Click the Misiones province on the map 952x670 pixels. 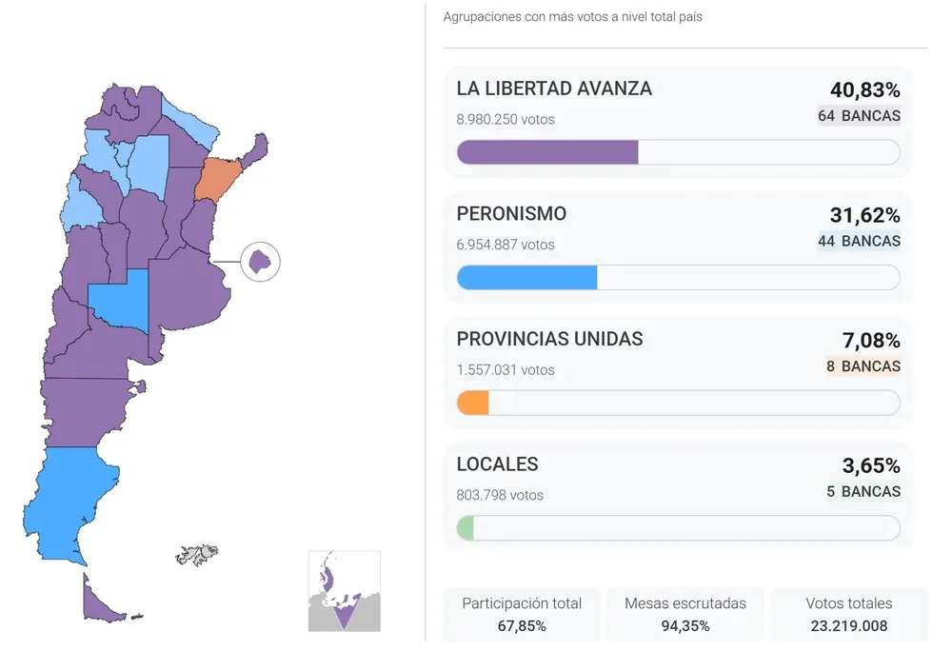coord(255,150)
